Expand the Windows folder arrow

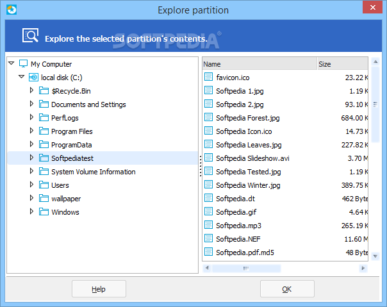coord(31,212)
